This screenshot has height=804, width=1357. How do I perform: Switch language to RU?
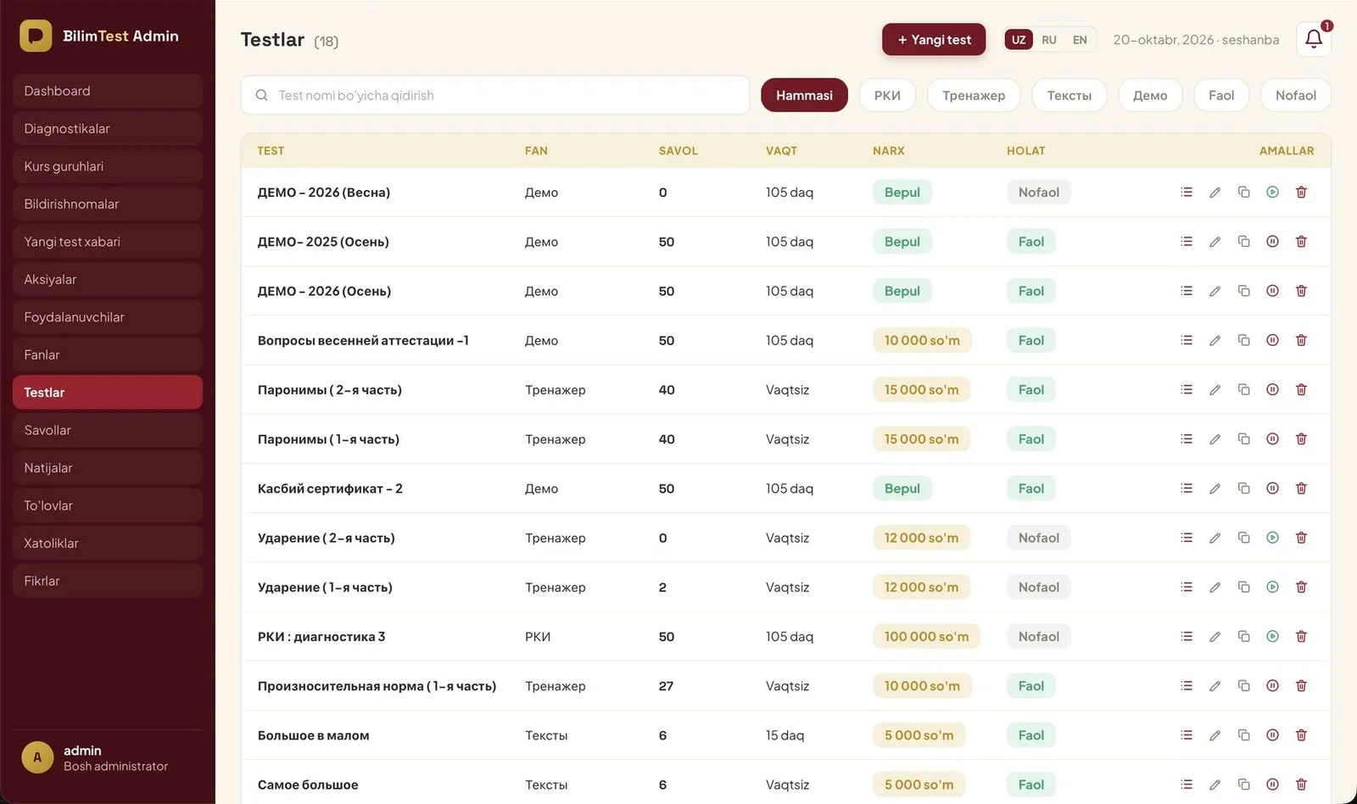[1049, 40]
